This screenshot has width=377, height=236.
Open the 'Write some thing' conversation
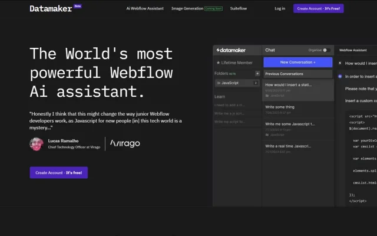(x=298, y=110)
